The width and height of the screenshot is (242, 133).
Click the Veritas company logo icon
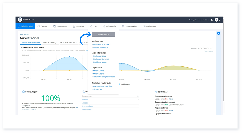point(20,20)
